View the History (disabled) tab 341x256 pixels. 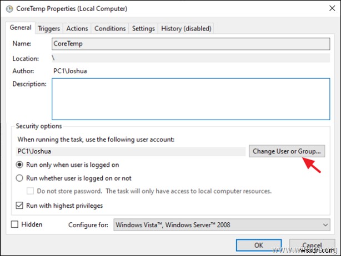(185, 28)
